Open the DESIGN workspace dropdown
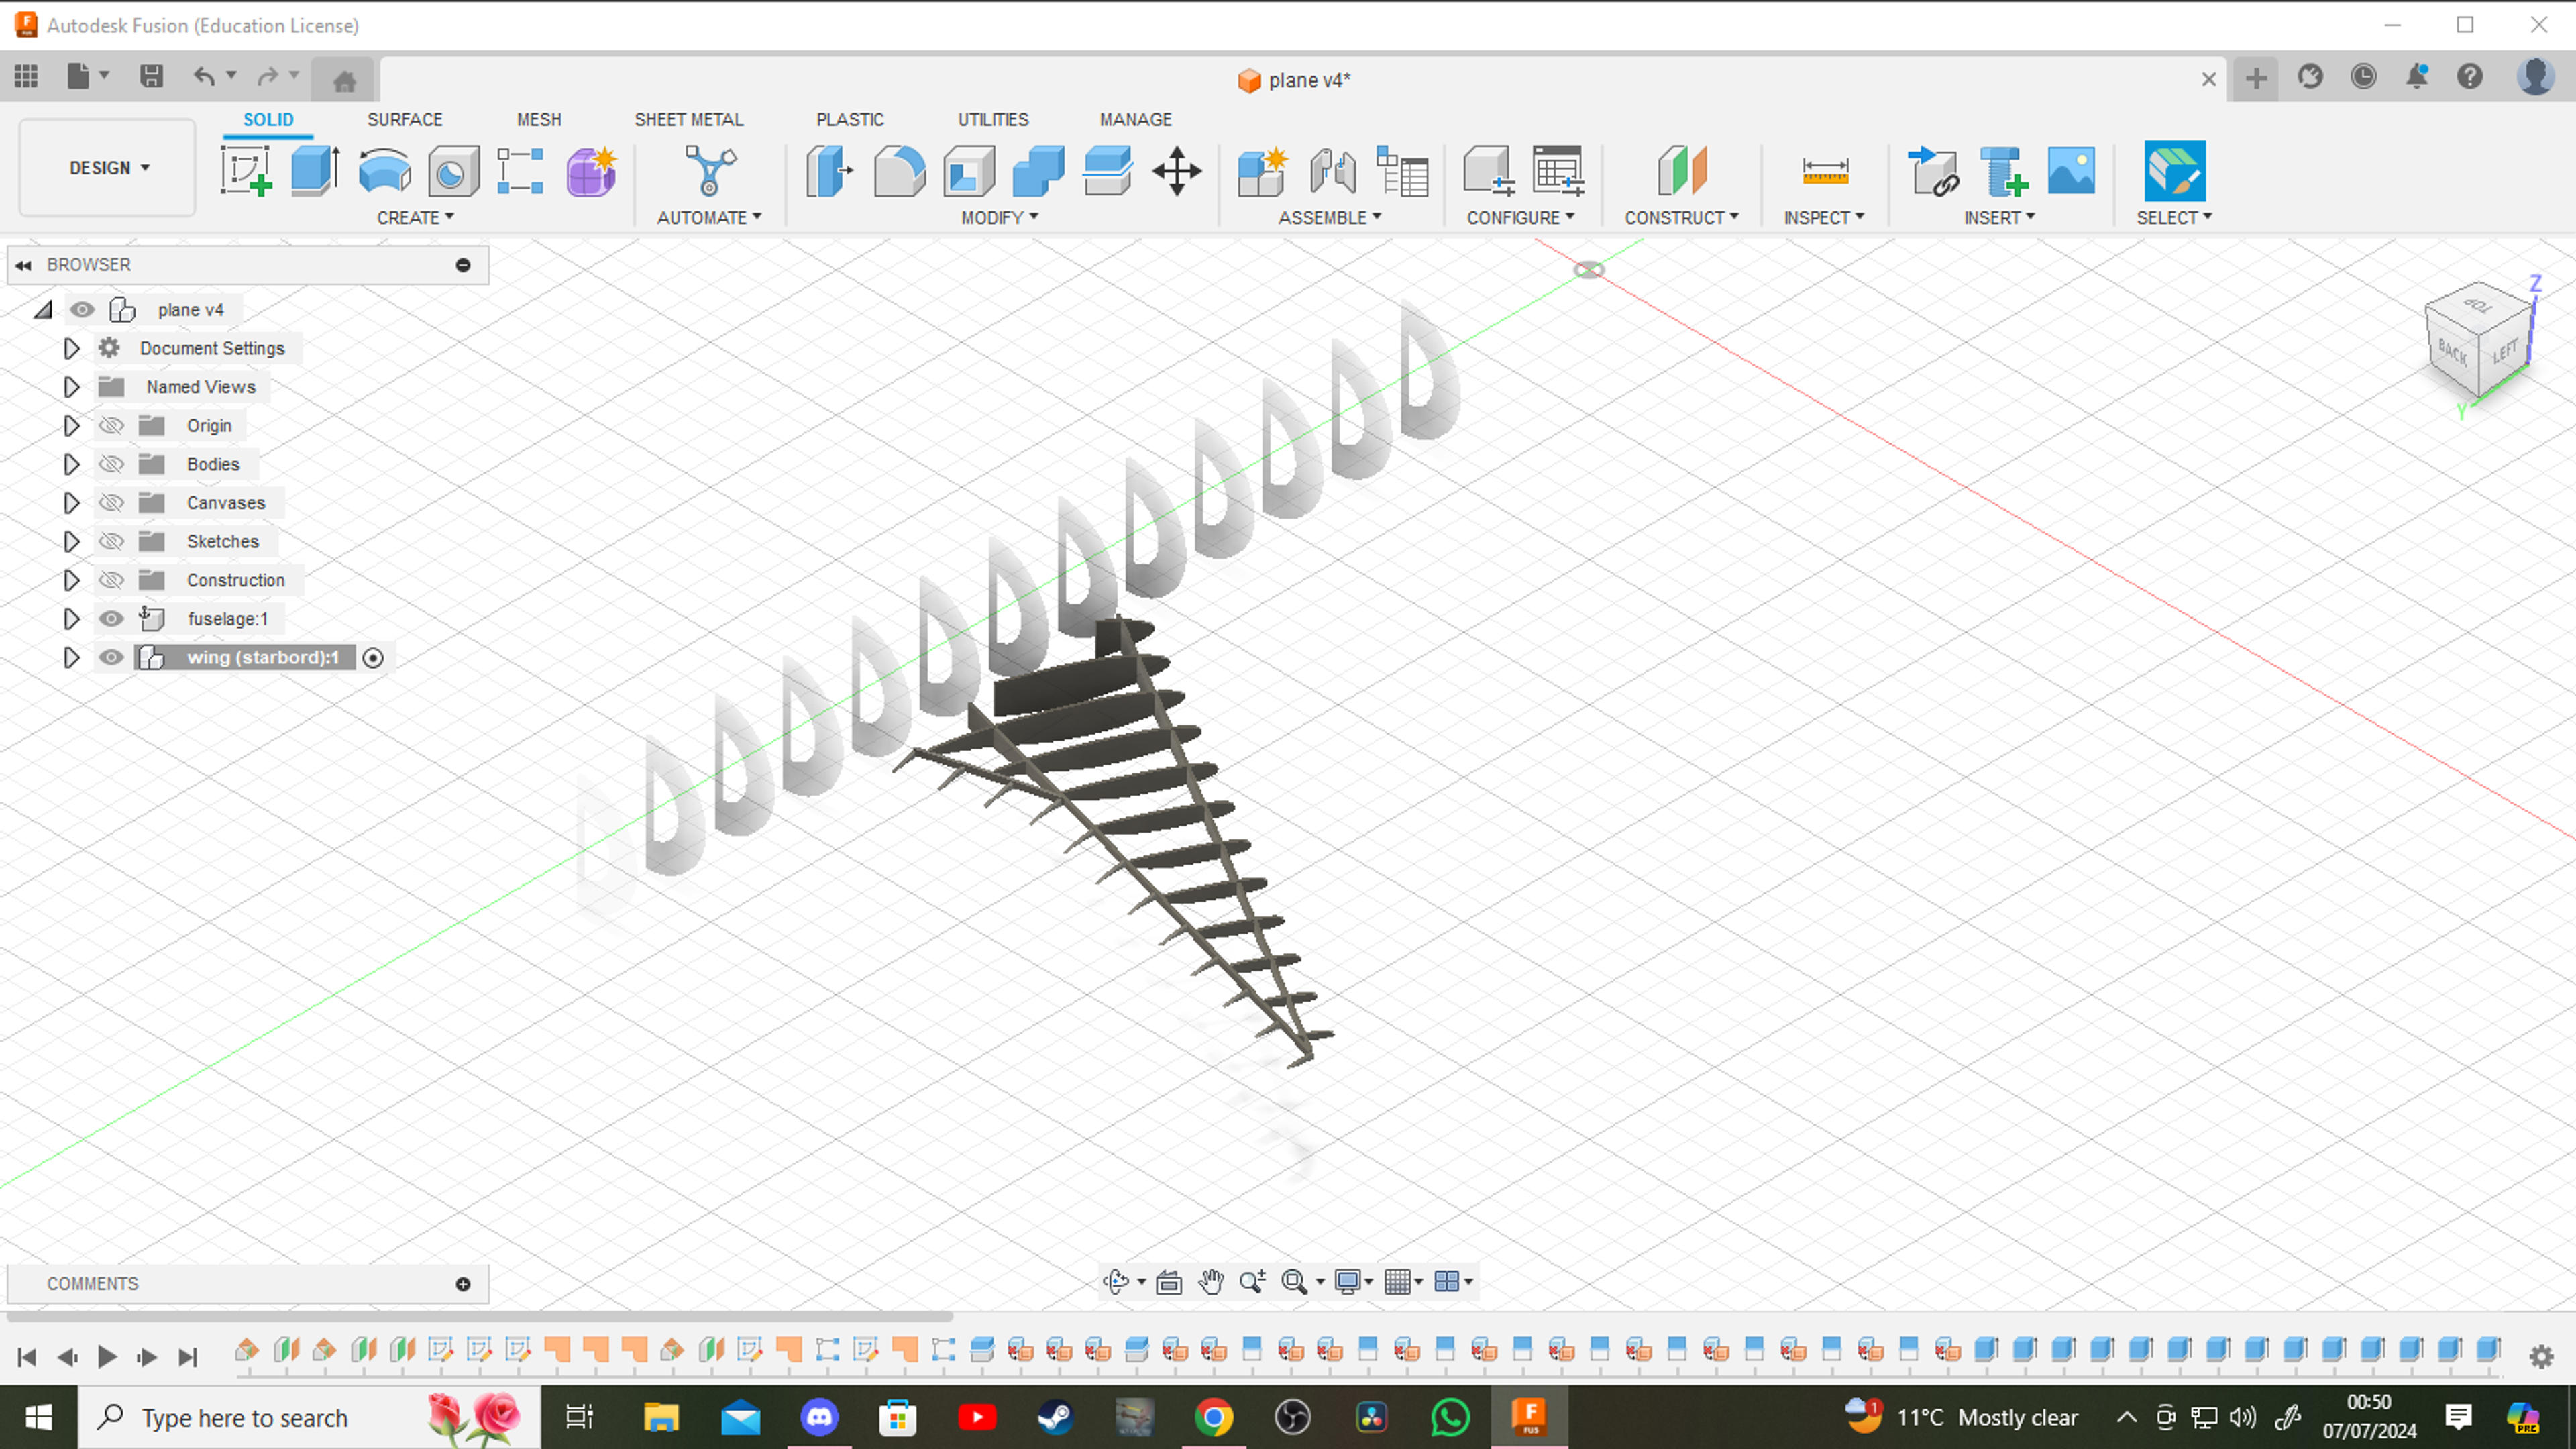The image size is (2576, 1449). 108,168
